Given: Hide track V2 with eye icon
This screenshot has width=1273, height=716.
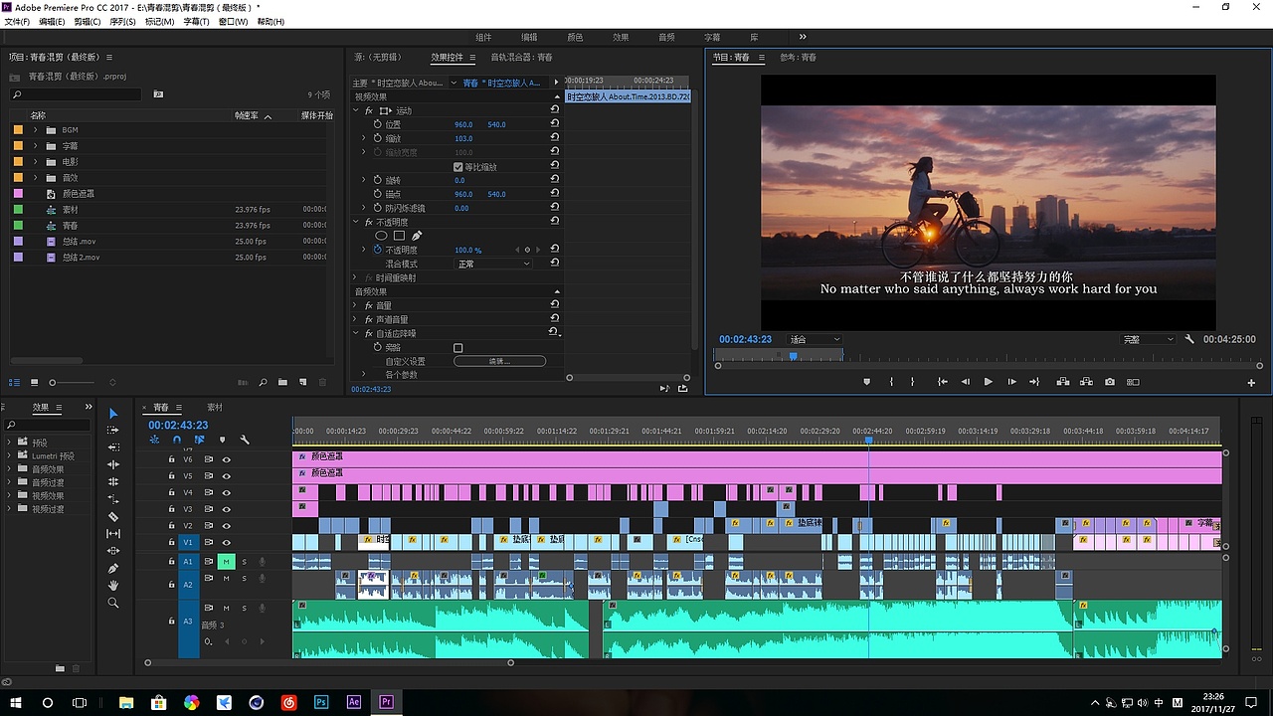Looking at the screenshot, I should point(227,526).
